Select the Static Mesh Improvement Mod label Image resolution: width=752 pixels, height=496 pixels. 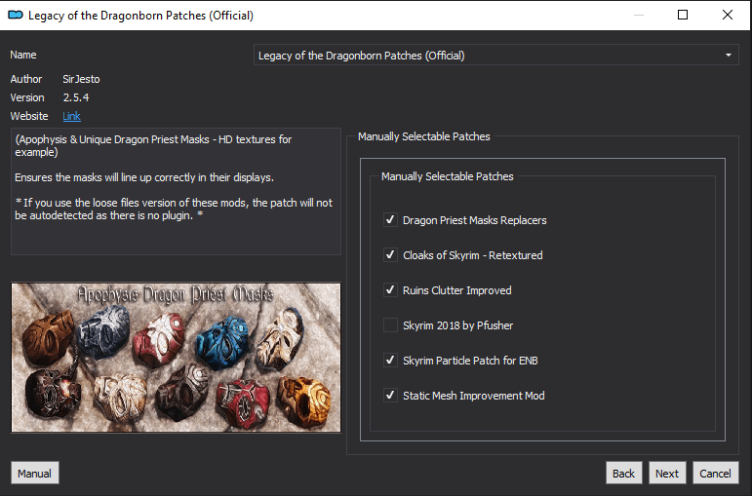473,396
